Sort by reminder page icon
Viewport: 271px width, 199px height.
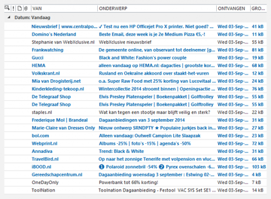(20, 9)
